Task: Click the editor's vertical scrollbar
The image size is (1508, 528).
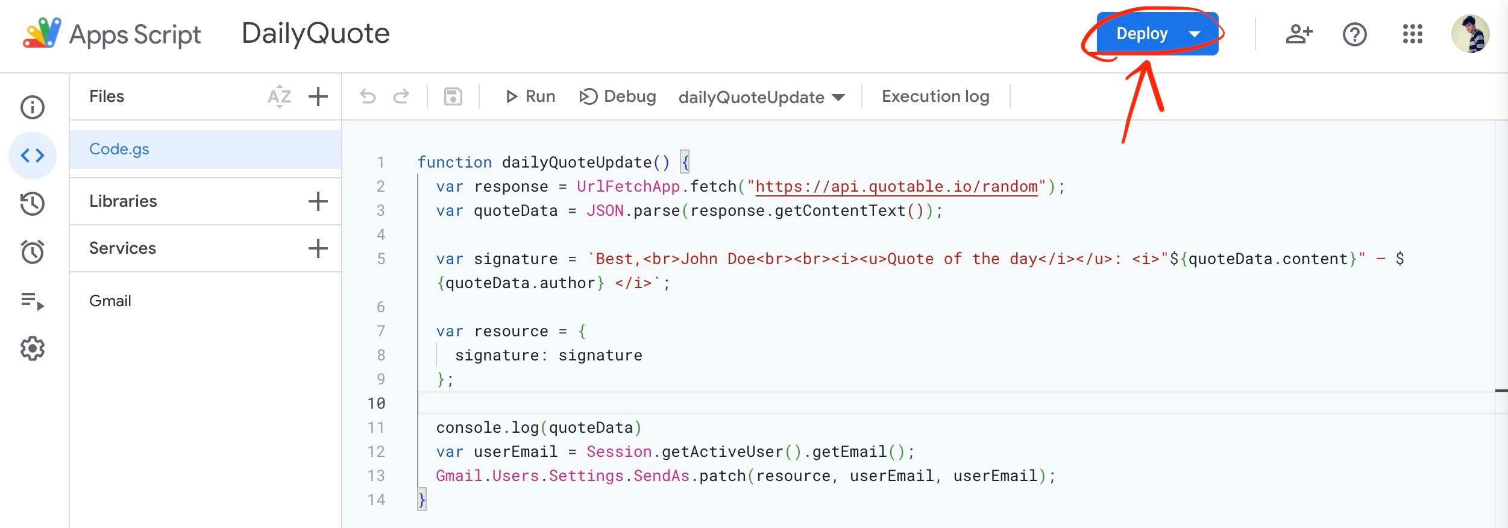Action: point(1501,324)
